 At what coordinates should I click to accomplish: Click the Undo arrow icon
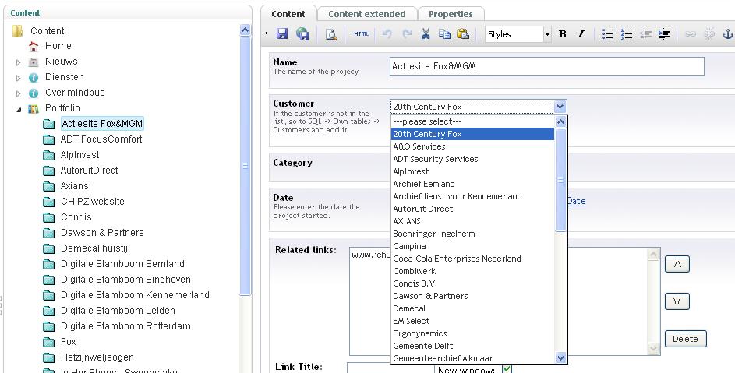[x=387, y=33]
